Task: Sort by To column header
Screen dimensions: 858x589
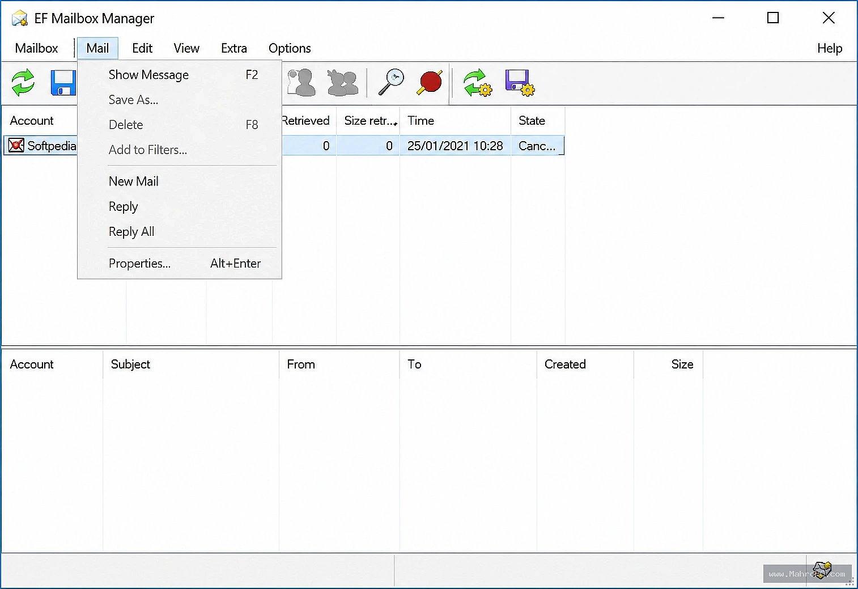Action: pyautogui.click(x=468, y=365)
